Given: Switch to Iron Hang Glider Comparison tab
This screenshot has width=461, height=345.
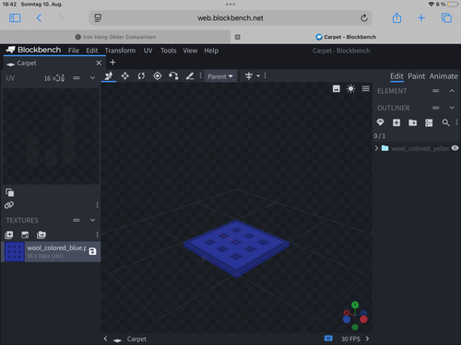Looking at the screenshot, I should click(115, 37).
